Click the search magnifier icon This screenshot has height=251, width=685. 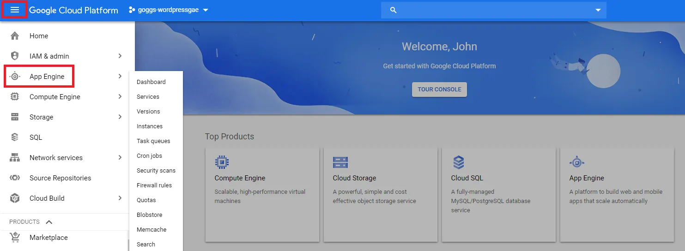(x=393, y=10)
